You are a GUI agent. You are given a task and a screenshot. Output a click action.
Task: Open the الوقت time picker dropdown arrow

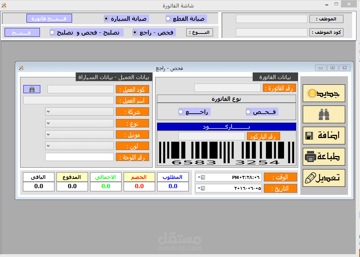click(199, 177)
